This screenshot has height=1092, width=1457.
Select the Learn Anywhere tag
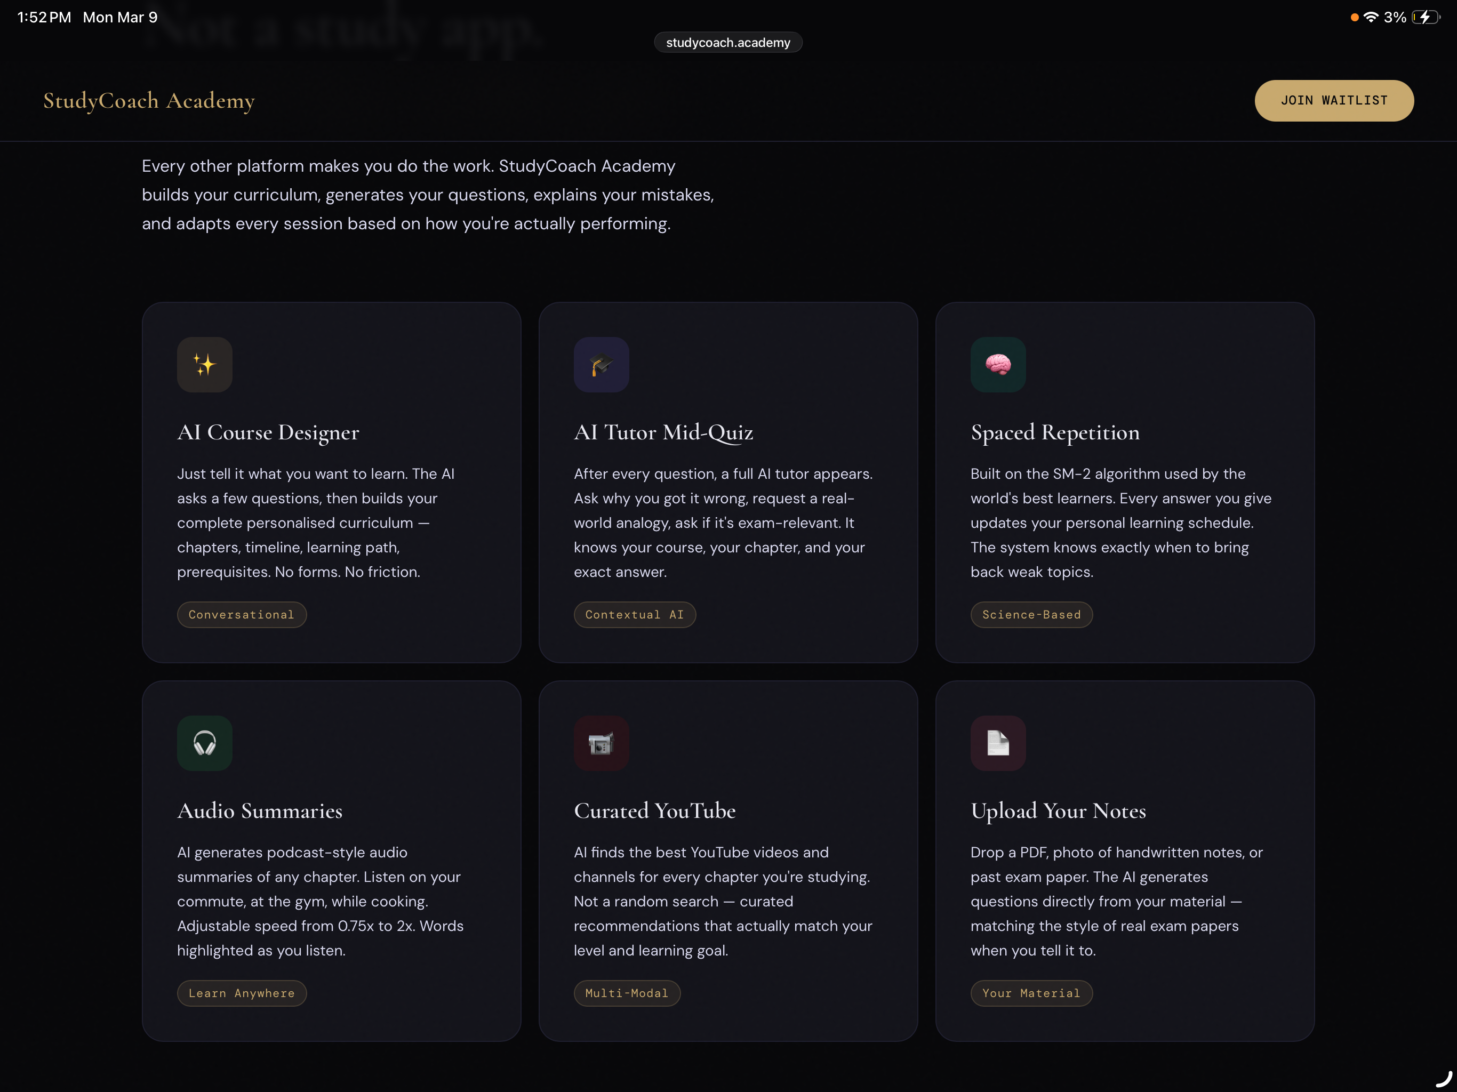[241, 992]
